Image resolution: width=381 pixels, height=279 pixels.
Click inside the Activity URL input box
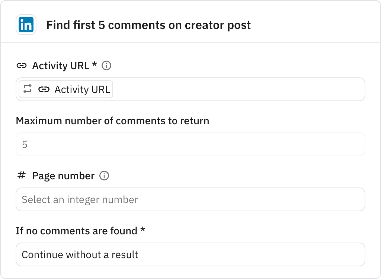coord(223,89)
